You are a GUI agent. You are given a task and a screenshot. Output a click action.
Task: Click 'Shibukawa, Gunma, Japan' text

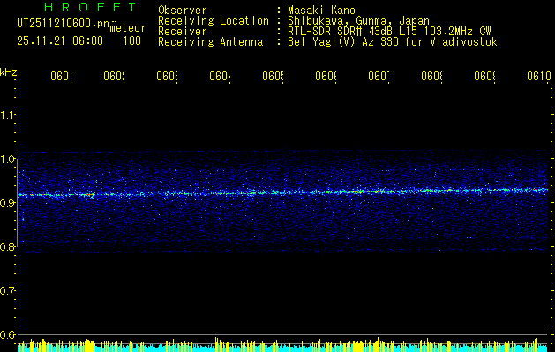pos(358,21)
